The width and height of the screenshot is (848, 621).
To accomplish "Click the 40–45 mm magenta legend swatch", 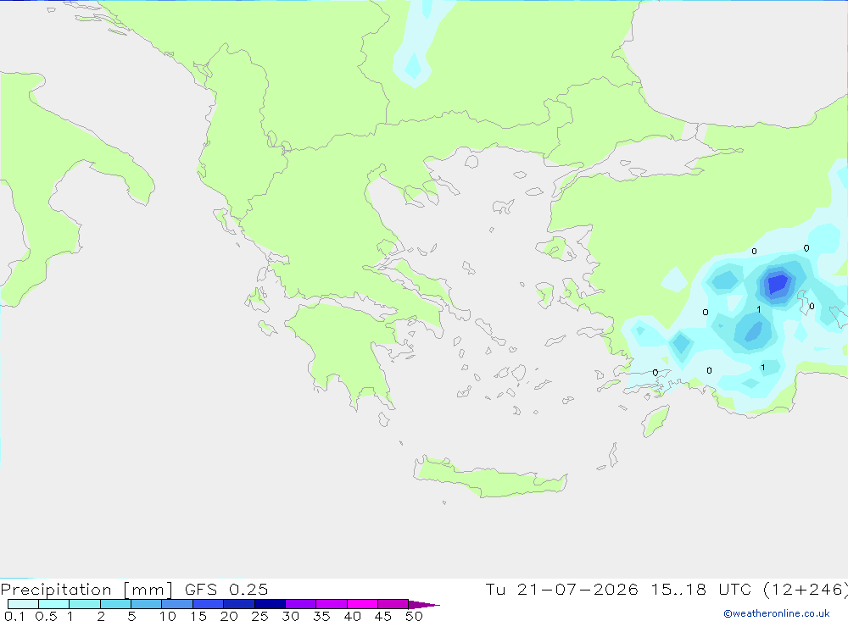I will [x=362, y=604].
